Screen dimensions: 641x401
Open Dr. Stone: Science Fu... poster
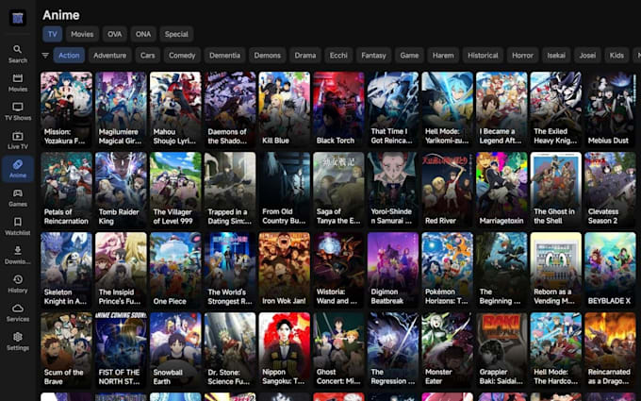[x=230, y=350]
